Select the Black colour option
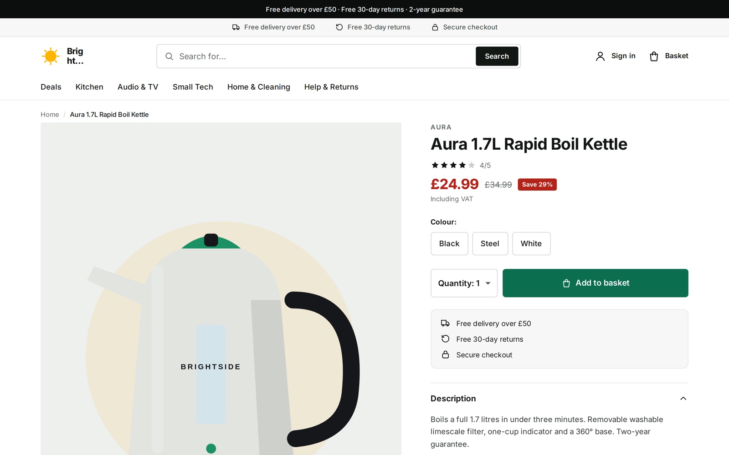 point(449,243)
